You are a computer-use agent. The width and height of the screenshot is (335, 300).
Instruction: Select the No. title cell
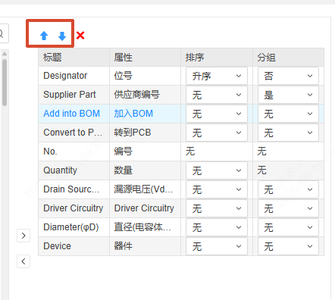pos(74,152)
